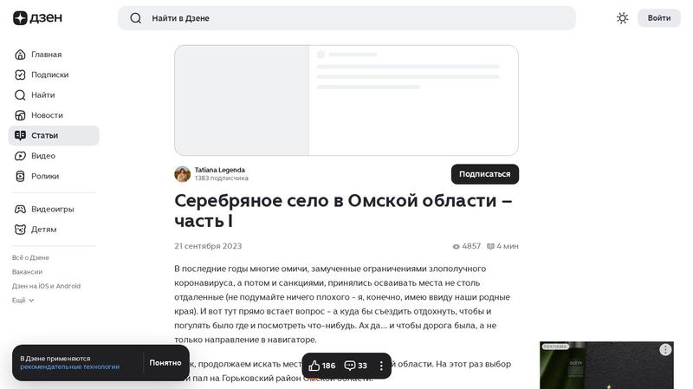Toggle the light/dark theme sun icon

click(x=622, y=18)
